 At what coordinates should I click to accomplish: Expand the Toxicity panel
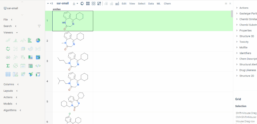pos(244,42)
